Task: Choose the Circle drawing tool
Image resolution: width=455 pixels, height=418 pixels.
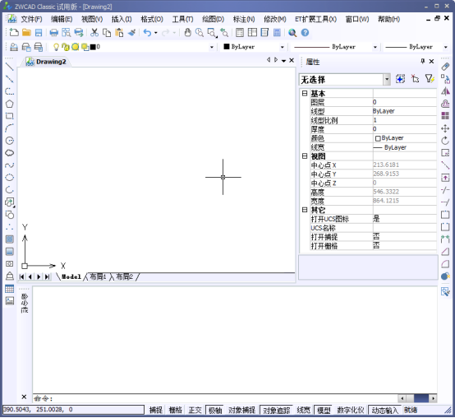Action: [9, 141]
